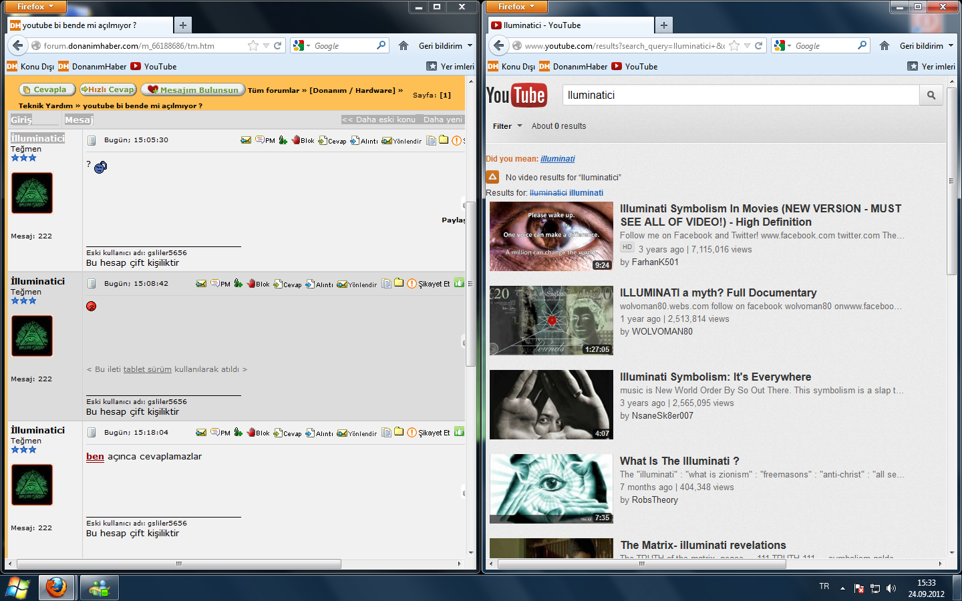Click the 'illuminati' did-you-mean link
Screen dimensions: 962x601
(x=557, y=159)
